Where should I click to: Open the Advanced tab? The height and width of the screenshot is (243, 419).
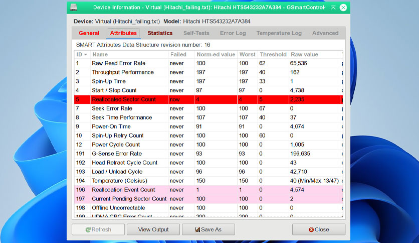[x=325, y=33]
